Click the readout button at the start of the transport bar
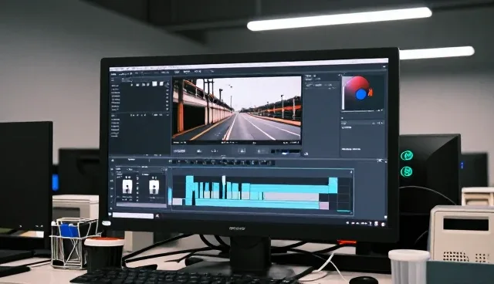This screenshot has width=494, height=284. [x=179, y=151]
